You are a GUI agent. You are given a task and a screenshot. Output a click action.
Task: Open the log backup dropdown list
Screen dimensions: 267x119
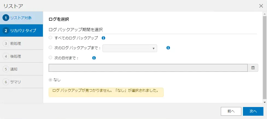[x=130, y=48]
